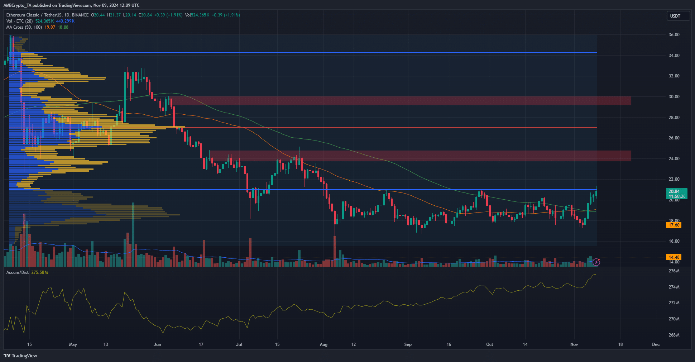
Task: Click the 274M Accum/Dist axis label
Action: (x=674, y=287)
